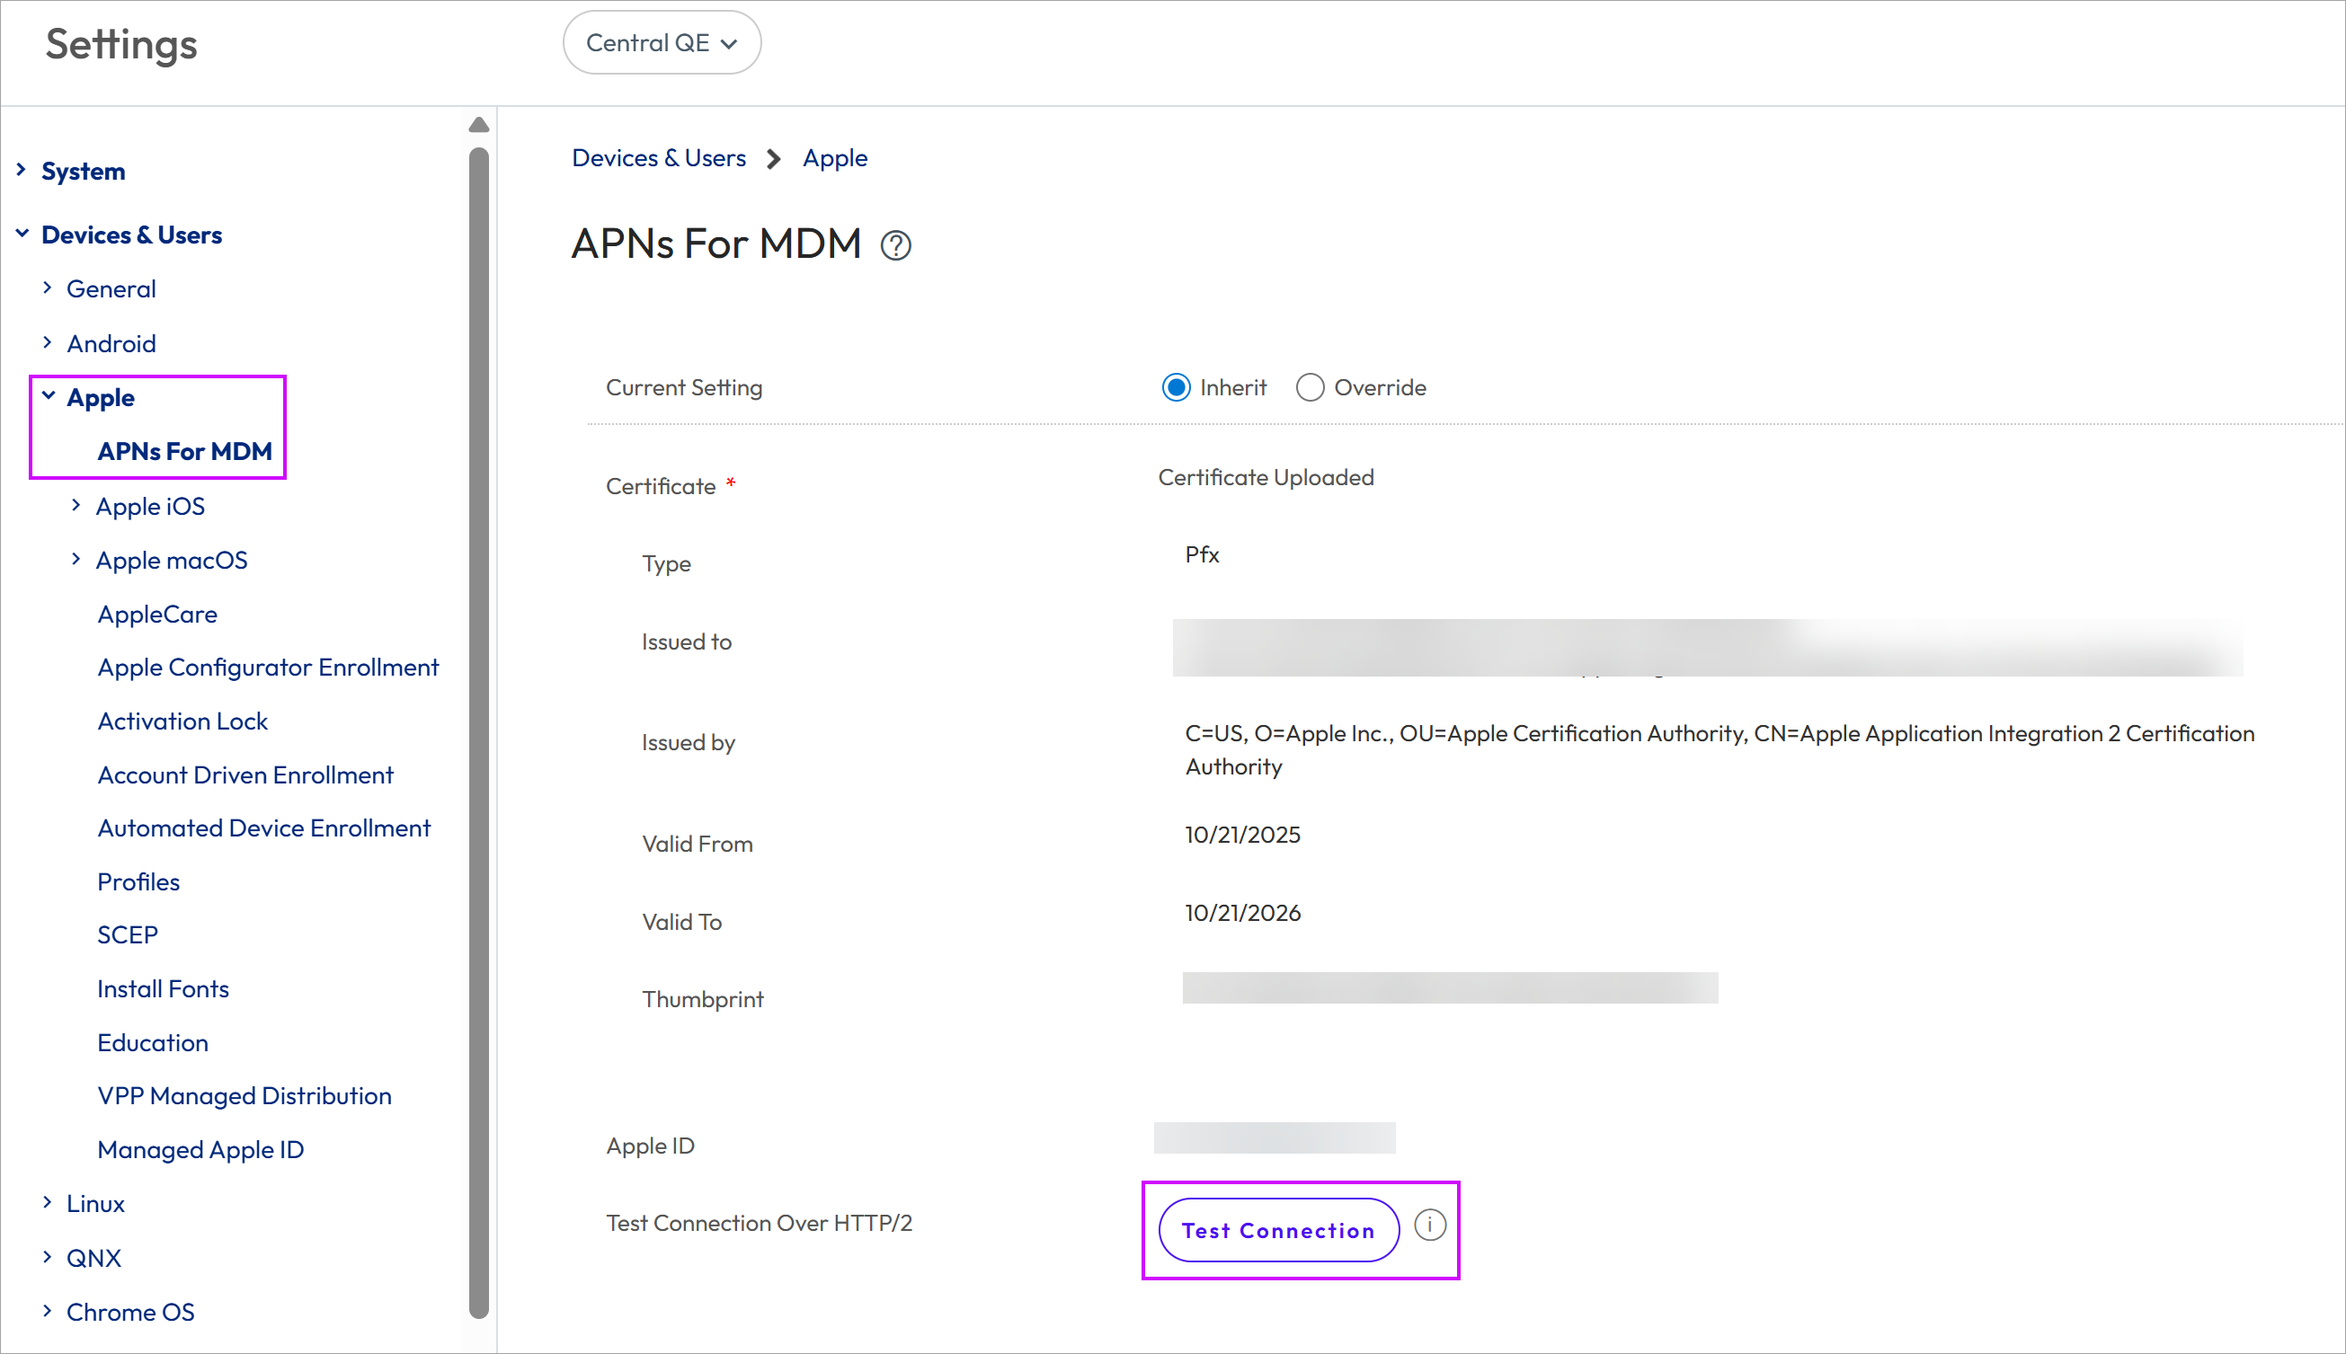Expand the Apple iOS node
This screenshot has height=1354, width=2346.
(x=76, y=505)
